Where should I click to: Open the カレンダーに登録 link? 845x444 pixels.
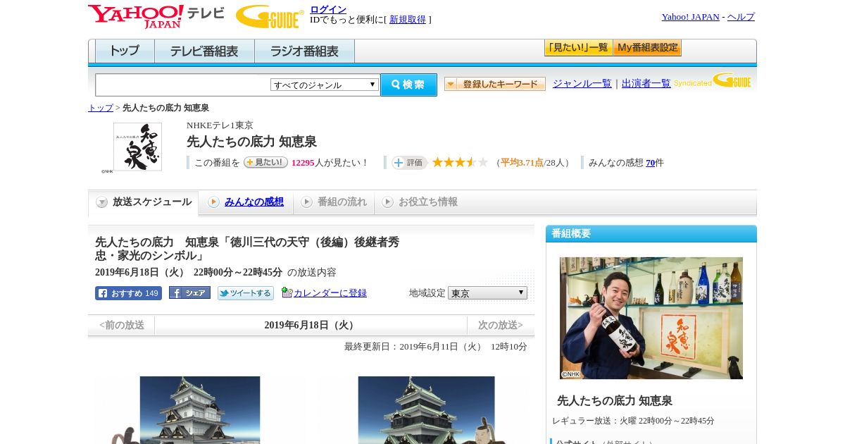click(330, 293)
